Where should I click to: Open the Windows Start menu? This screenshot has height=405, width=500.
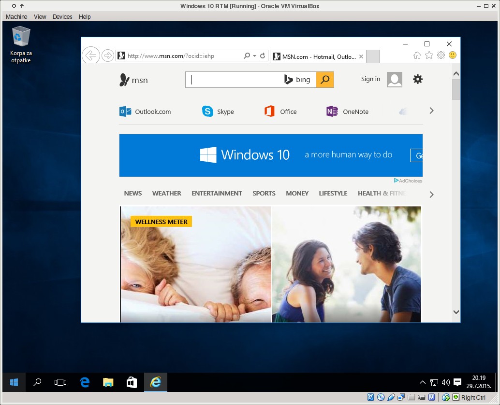pyautogui.click(x=14, y=382)
